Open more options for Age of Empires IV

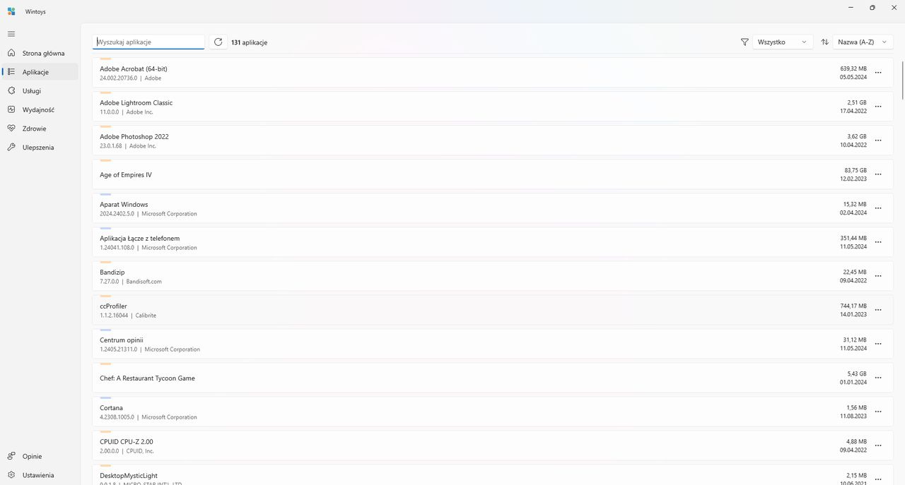tap(878, 174)
